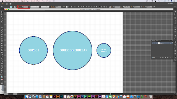177x99 pixels.
Task: Select the Zoom tool in toolbox
Action: pos(2,72)
